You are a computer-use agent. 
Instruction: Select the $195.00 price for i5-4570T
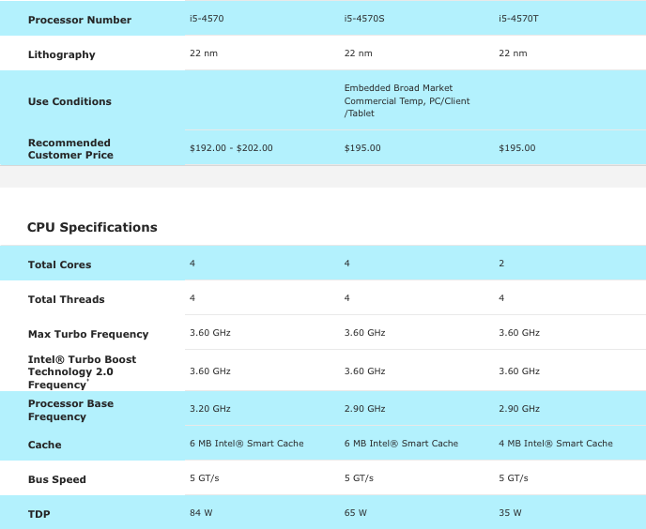point(517,148)
